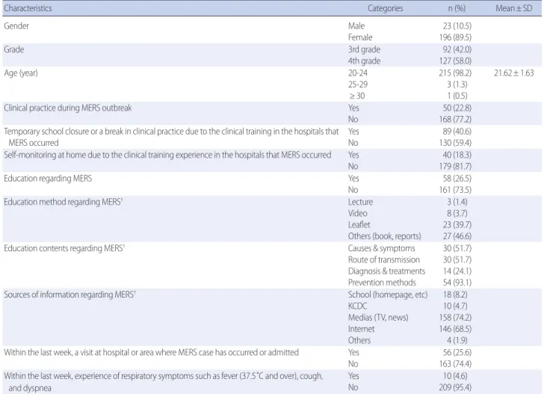Screen dimensions: 544x394
Task: Click the 'Medias (TV, news)' category
Action: pos(378,318)
